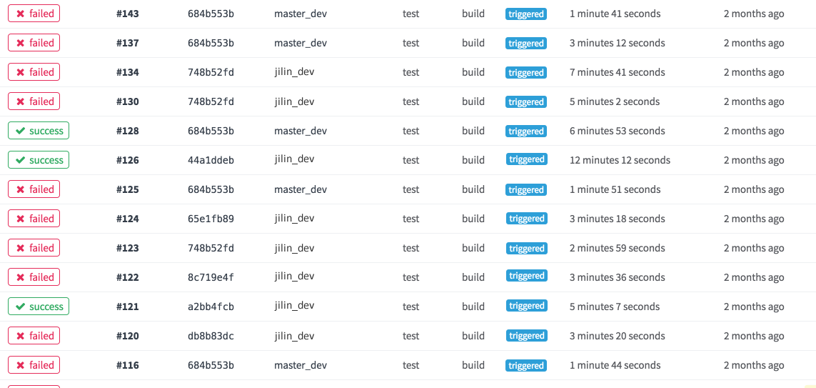View commit a2bb4fcb
The height and width of the screenshot is (388, 816).
[211, 307]
